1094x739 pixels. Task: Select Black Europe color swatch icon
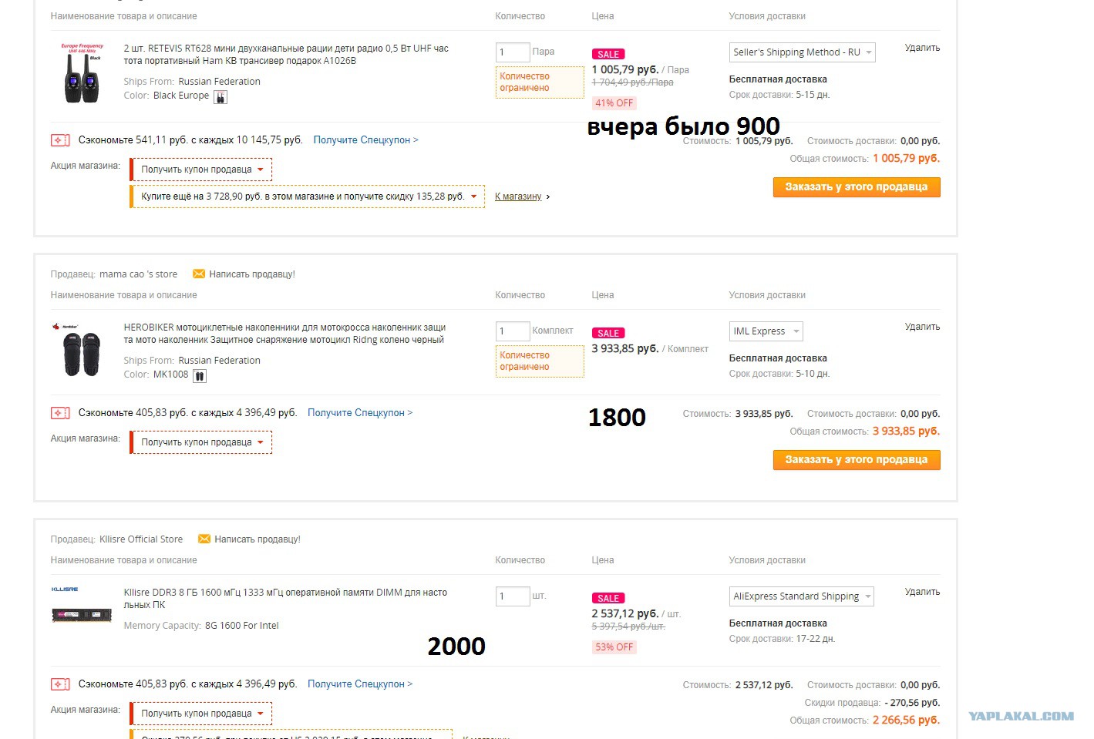coord(220,97)
